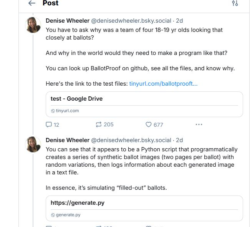This screenshot has height=227, width=250.
Task: Open the three-dot menu on first post
Action: click(199, 124)
